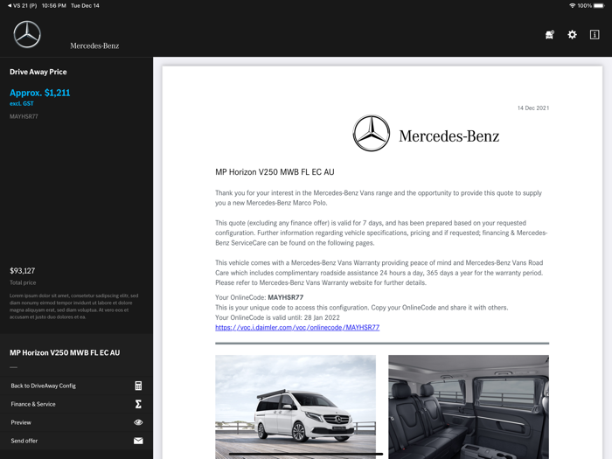
Task: Click the excl. GST label
Action: 22,103
